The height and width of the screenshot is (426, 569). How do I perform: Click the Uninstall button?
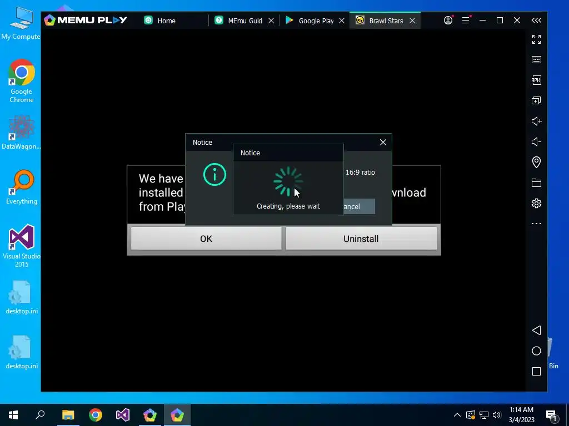361,239
